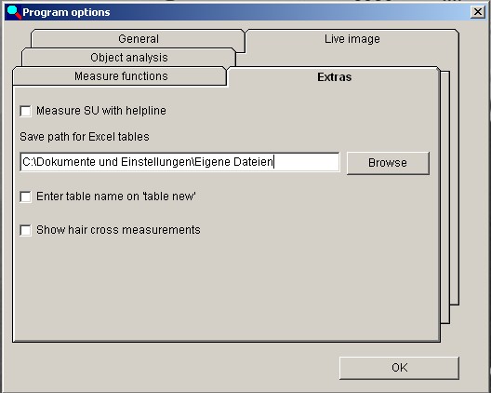Click empty area of the Extras panel
The height and width of the screenshot is (393, 491).
pos(225,289)
